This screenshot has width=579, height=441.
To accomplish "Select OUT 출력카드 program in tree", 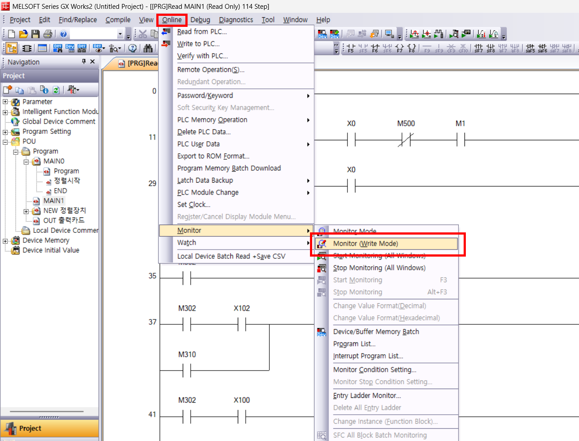I will click(x=64, y=220).
